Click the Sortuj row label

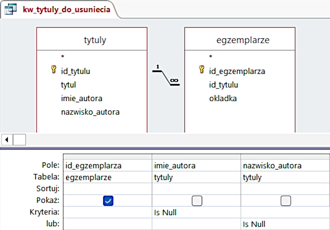48,189
